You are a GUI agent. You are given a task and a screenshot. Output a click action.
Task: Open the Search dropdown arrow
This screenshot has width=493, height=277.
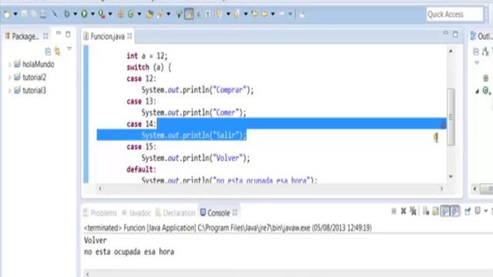point(168,14)
